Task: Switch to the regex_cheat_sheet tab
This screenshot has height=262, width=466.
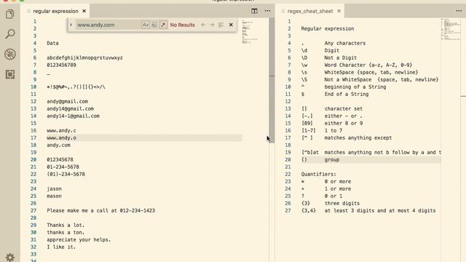Action: [310, 11]
